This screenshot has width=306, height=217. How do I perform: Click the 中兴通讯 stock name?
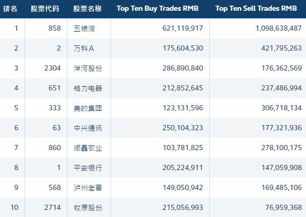(88, 128)
